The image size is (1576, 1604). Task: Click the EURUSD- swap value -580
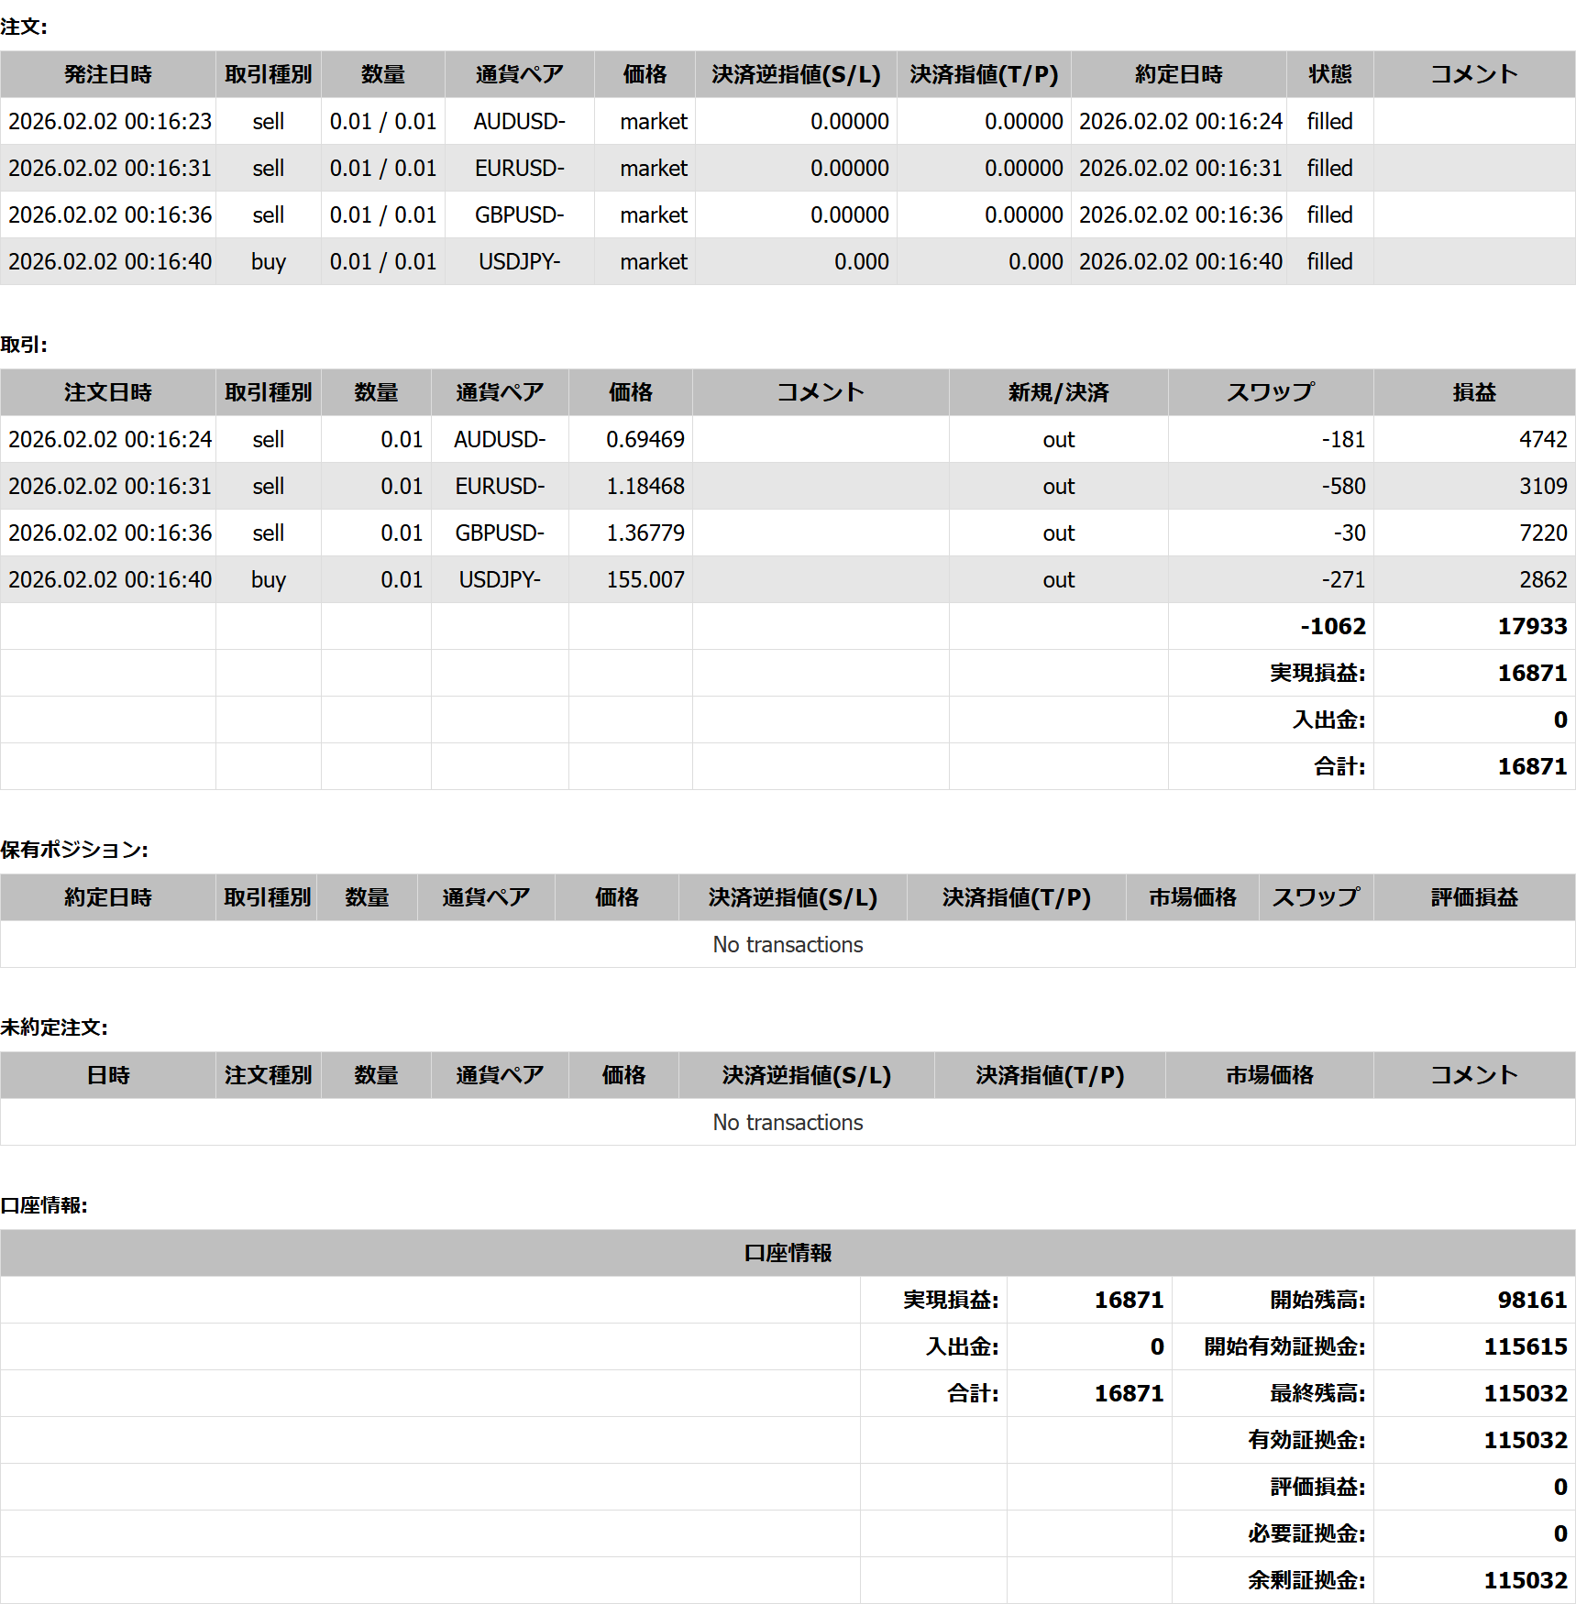(x=1343, y=486)
